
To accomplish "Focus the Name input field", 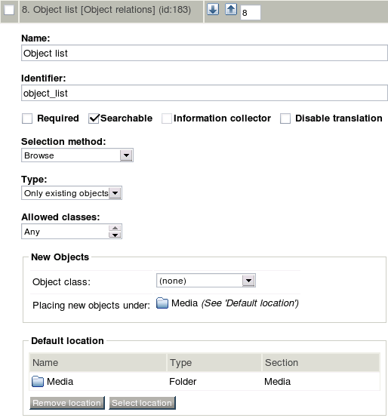I will [x=205, y=53].
